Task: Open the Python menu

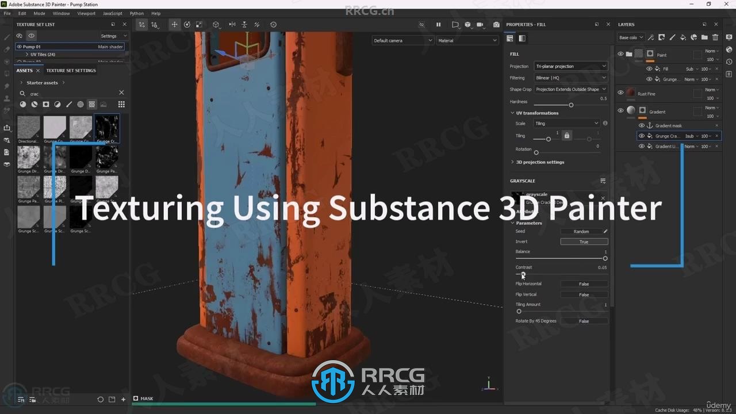Action: tap(137, 13)
